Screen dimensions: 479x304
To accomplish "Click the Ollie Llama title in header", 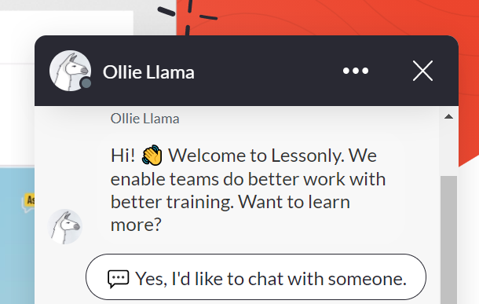I will (x=148, y=72).
